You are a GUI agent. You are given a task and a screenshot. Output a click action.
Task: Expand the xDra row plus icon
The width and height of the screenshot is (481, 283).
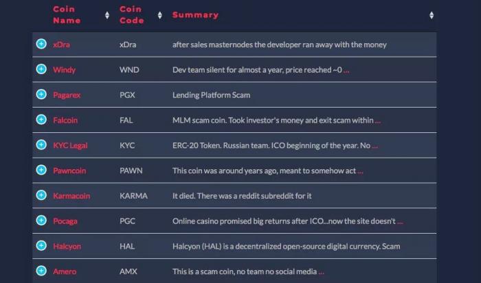41,45
